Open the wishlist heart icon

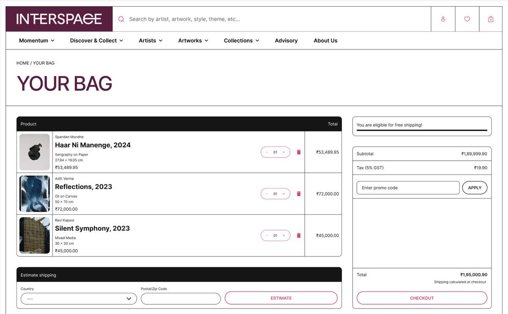pos(467,19)
